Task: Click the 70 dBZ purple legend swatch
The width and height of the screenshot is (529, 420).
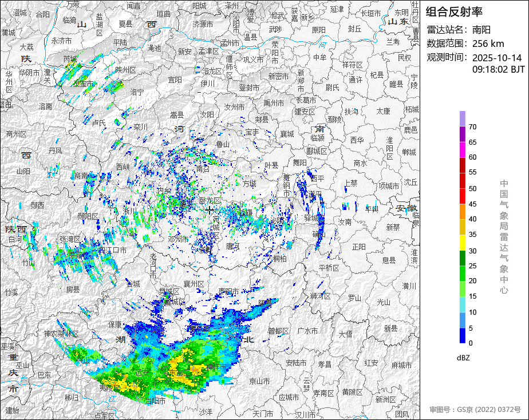Action: [462, 134]
